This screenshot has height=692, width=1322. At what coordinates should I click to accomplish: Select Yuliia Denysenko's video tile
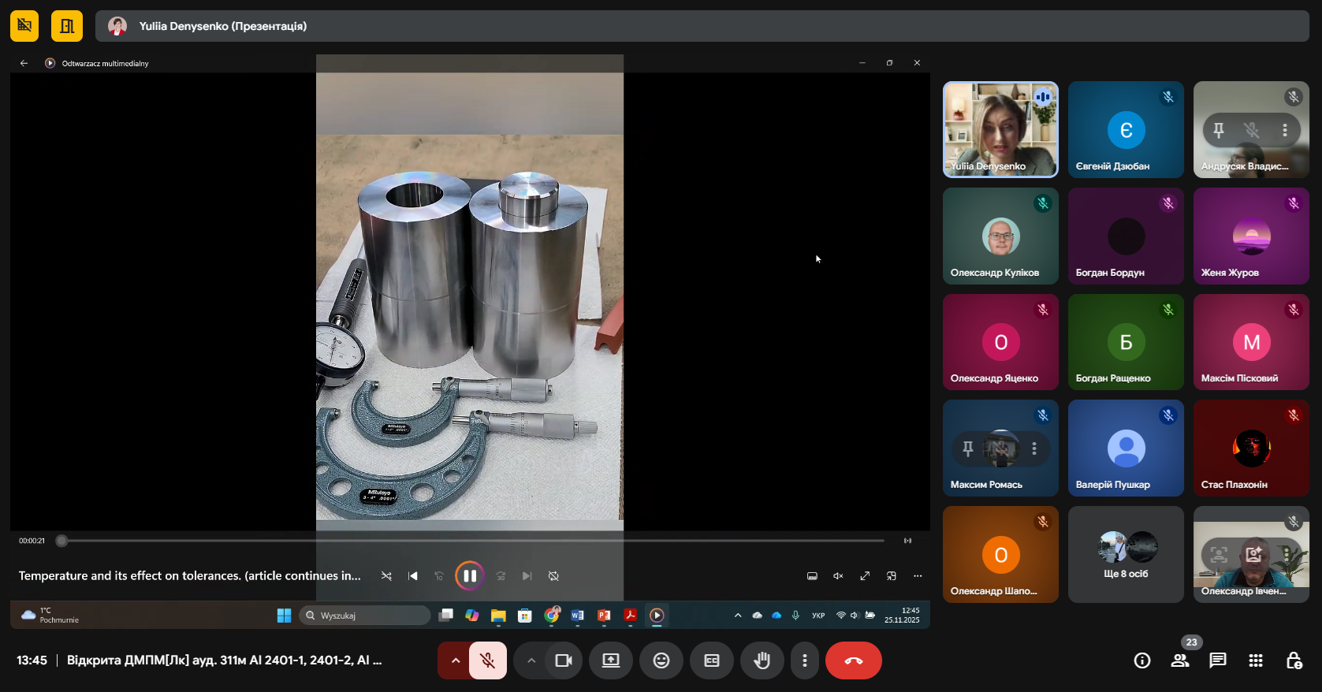click(1000, 129)
